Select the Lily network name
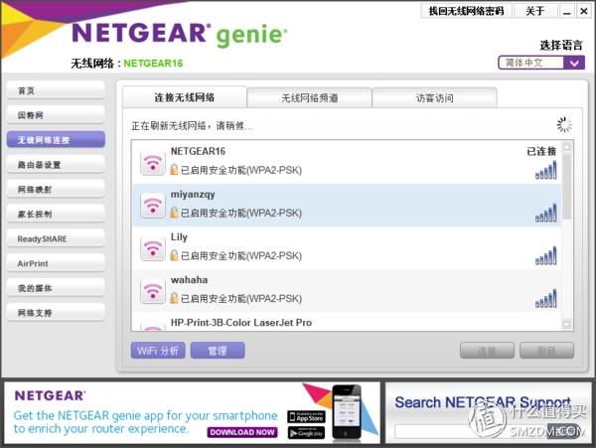 (179, 237)
